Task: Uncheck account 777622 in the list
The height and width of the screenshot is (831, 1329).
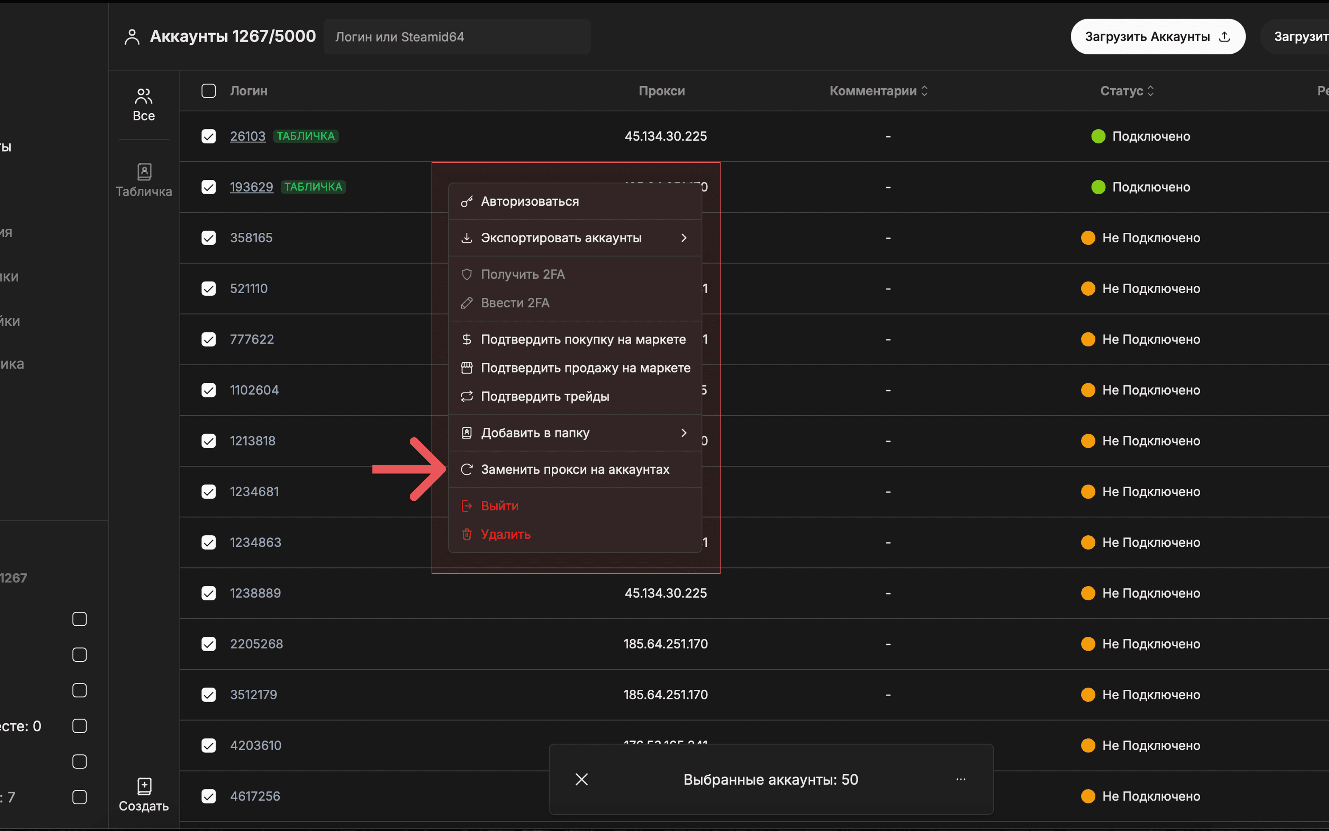Action: [x=209, y=339]
